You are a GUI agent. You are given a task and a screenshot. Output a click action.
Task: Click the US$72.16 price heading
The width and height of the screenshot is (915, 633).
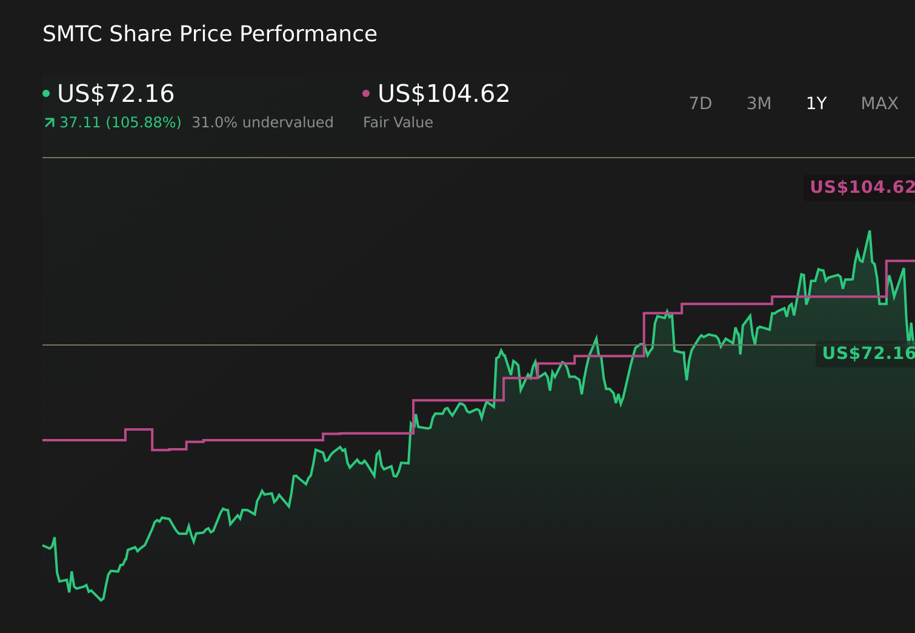115,94
